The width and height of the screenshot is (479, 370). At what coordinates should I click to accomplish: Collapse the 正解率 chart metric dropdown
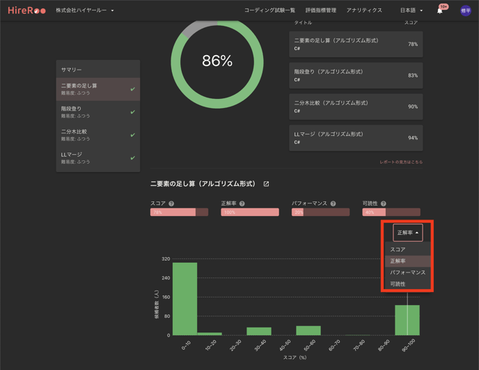(408, 233)
